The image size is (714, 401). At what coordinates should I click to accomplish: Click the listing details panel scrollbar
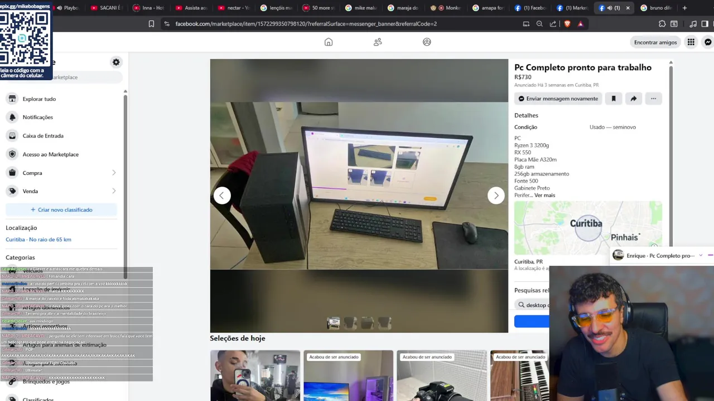click(x=670, y=156)
